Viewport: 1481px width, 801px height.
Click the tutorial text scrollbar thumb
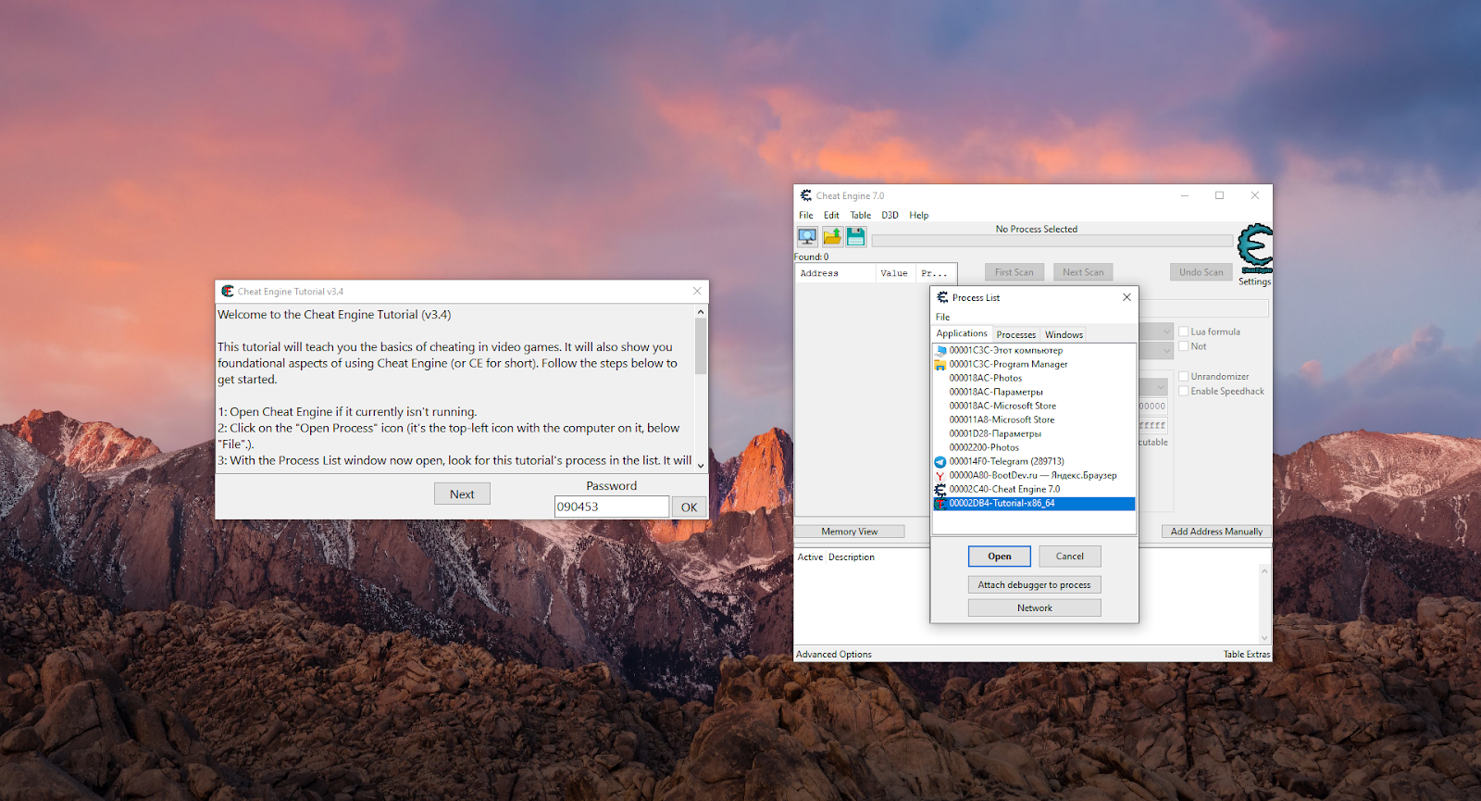tap(701, 346)
